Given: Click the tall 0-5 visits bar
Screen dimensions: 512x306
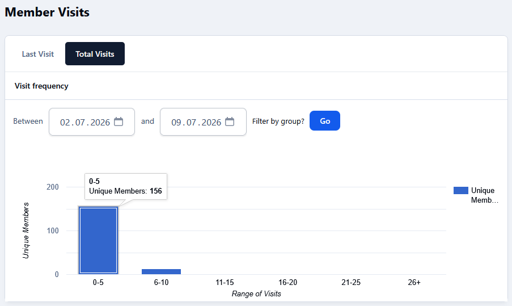Looking at the screenshot, I should (x=98, y=240).
